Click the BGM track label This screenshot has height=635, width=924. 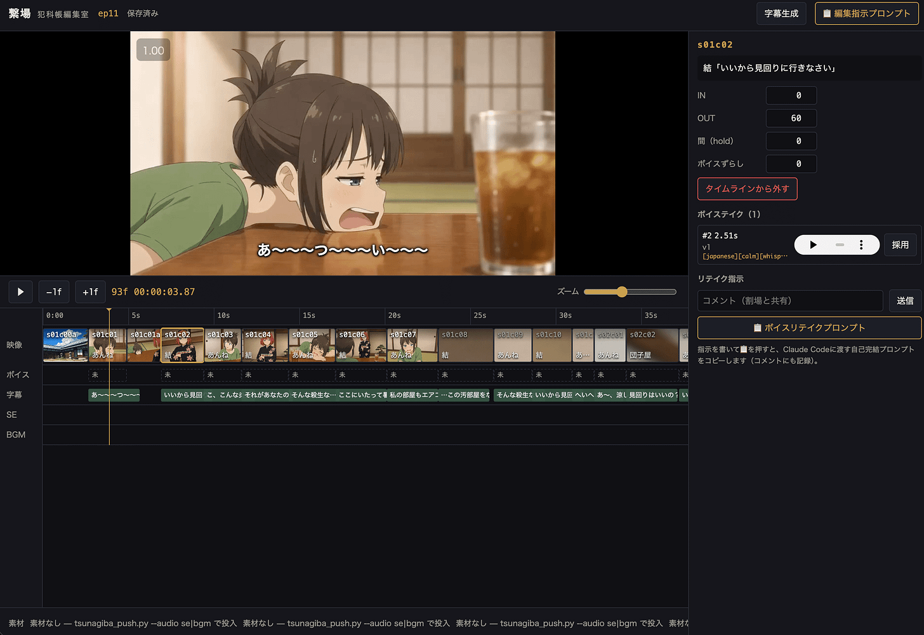click(16, 435)
